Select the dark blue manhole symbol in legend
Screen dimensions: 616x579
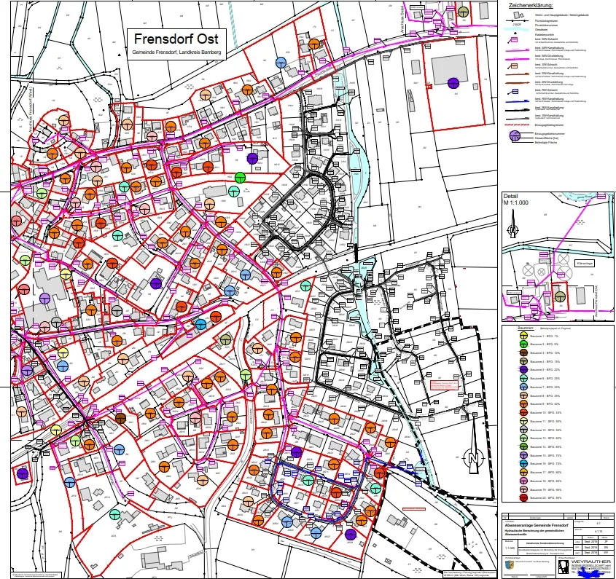click(514, 92)
